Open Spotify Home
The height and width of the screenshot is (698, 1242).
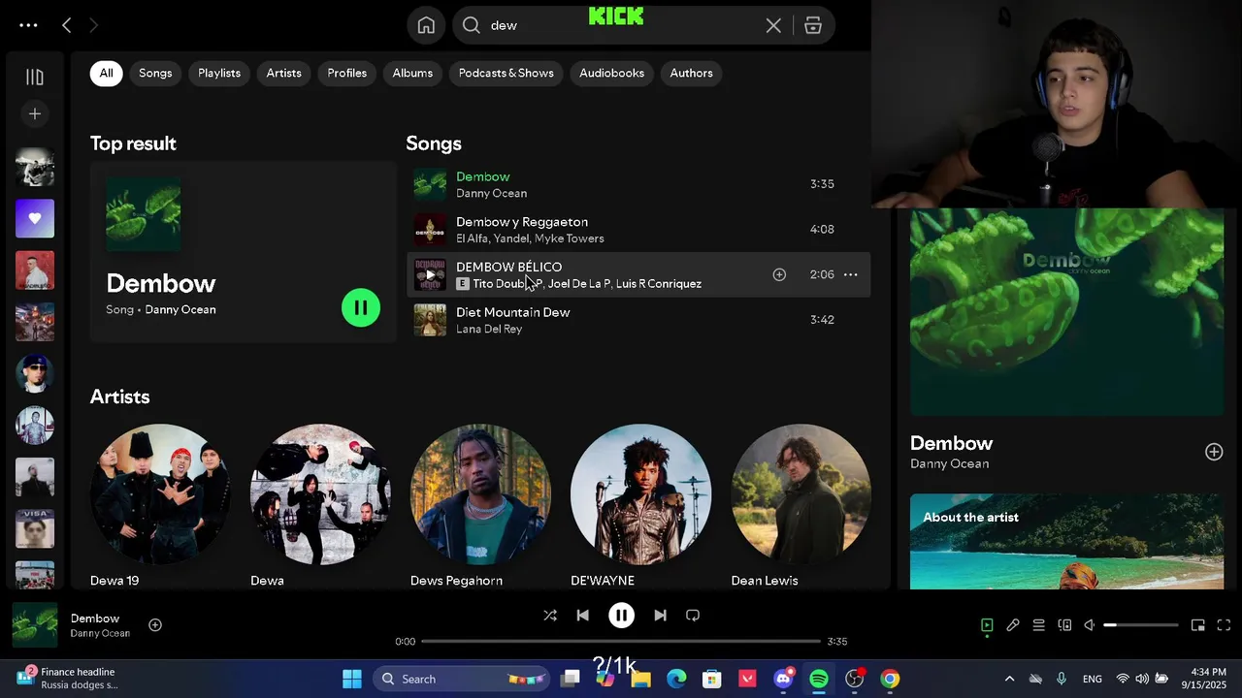click(x=426, y=25)
